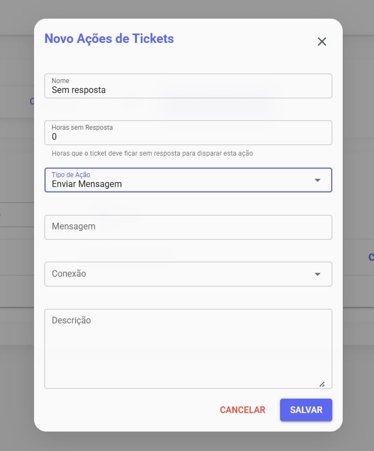
Task: Click the Descrição textarea resize handle
Action: pyautogui.click(x=322, y=384)
